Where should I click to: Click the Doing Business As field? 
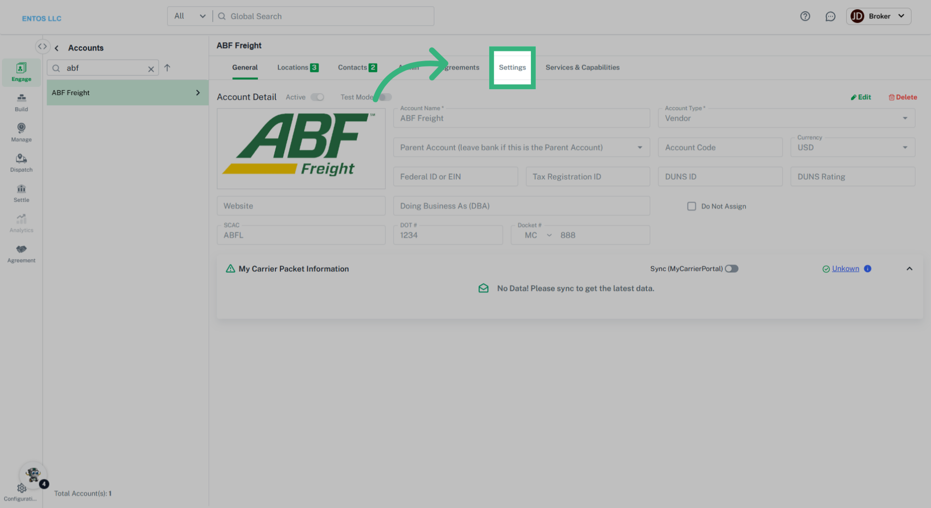[x=521, y=206]
